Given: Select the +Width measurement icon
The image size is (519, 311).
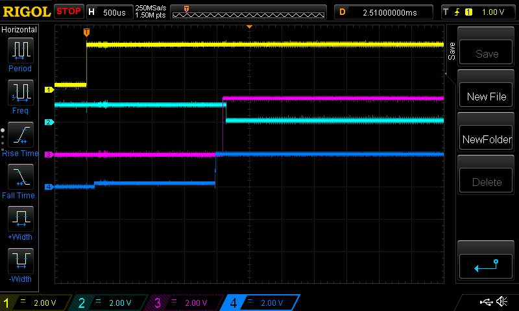Looking at the screenshot, I should point(20,218).
